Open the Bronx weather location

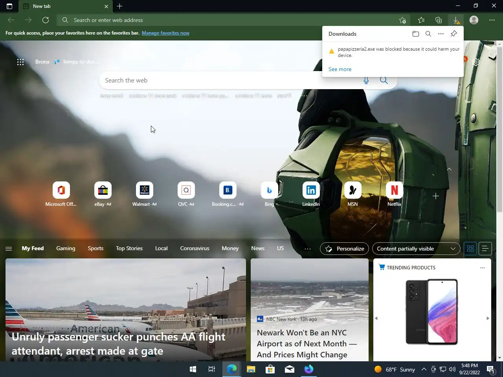pos(42,62)
